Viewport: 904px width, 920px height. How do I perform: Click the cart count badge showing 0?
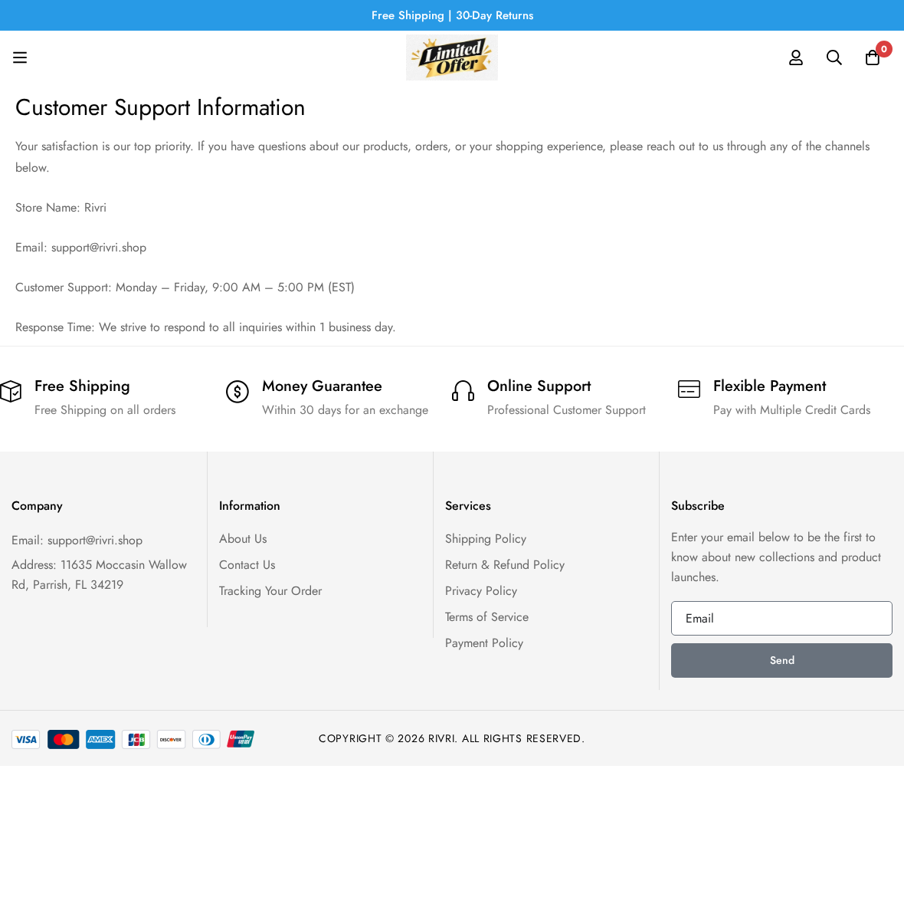[x=884, y=49]
